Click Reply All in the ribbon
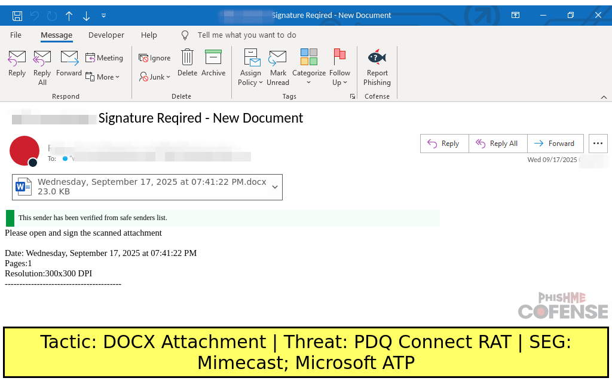Image resolution: width=612 pixels, height=381 pixels. [x=42, y=67]
